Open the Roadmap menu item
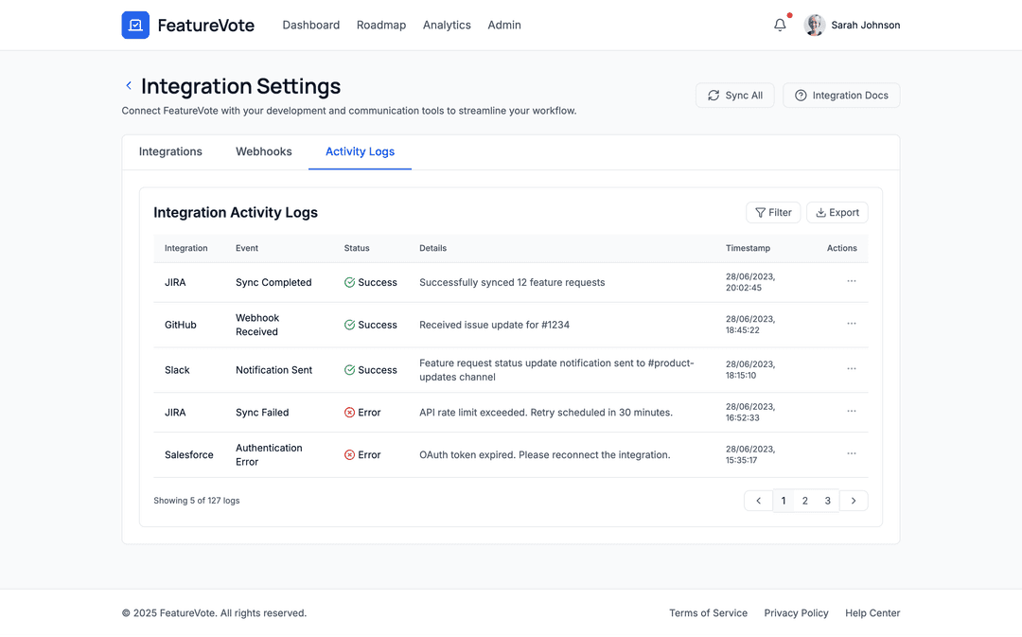Image resolution: width=1022 pixels, height=637 pixels. click(381, 26)
